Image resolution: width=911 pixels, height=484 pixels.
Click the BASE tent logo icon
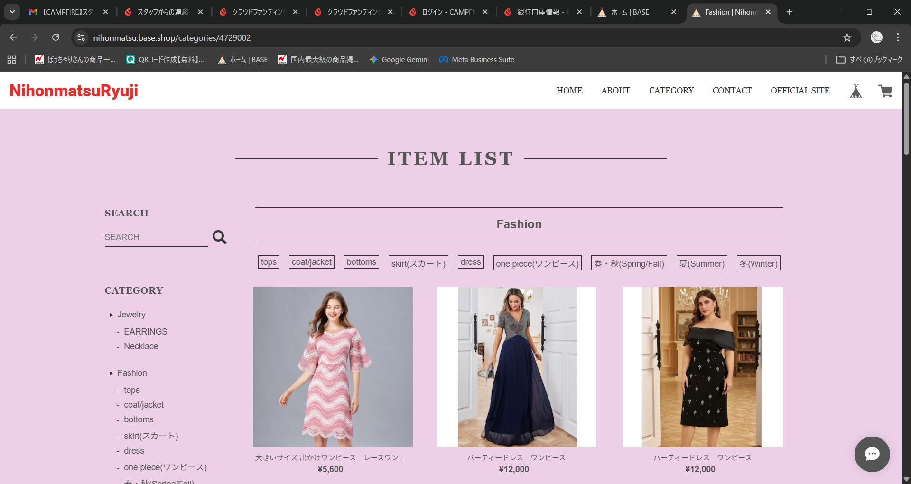[855, 91]
